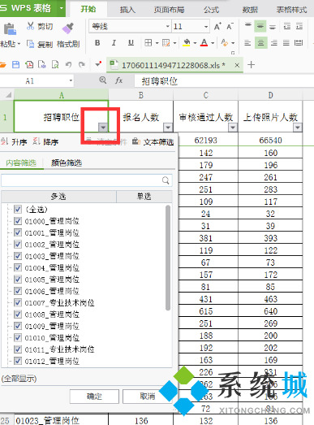Image resolution: width=314 pixels, height=425 pixels.
Task: Decrease indent icon
Action: click(287, 26)
